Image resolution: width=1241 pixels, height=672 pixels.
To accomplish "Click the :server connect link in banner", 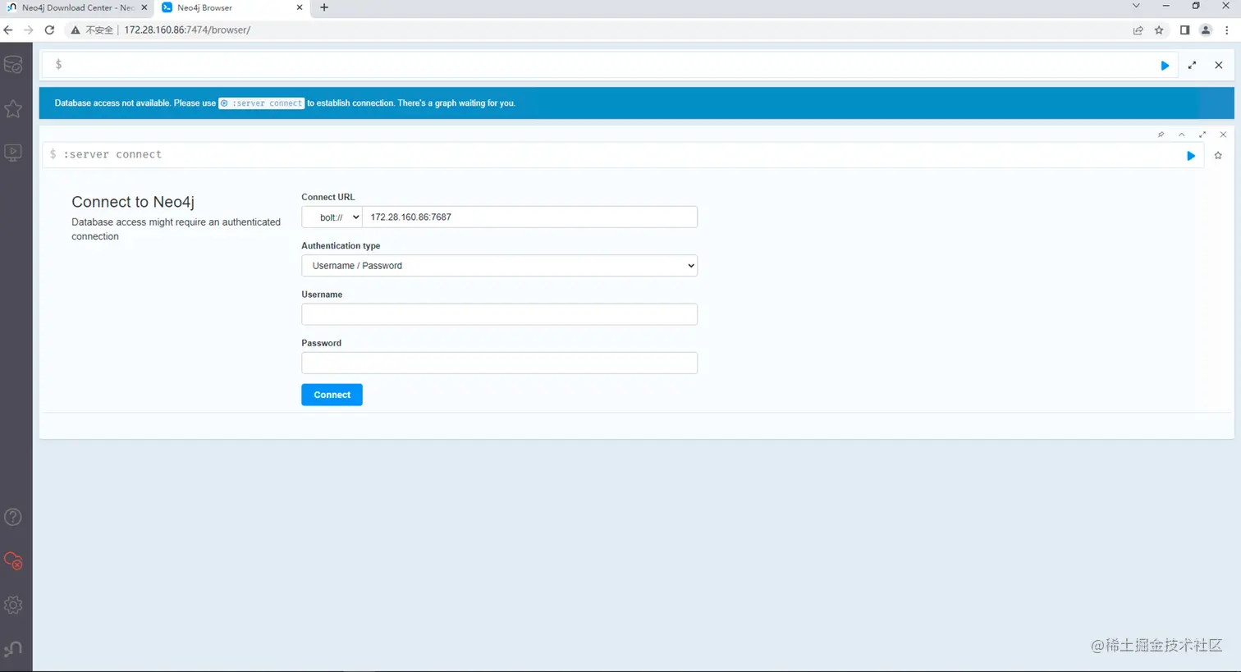I will click(261, 103).
